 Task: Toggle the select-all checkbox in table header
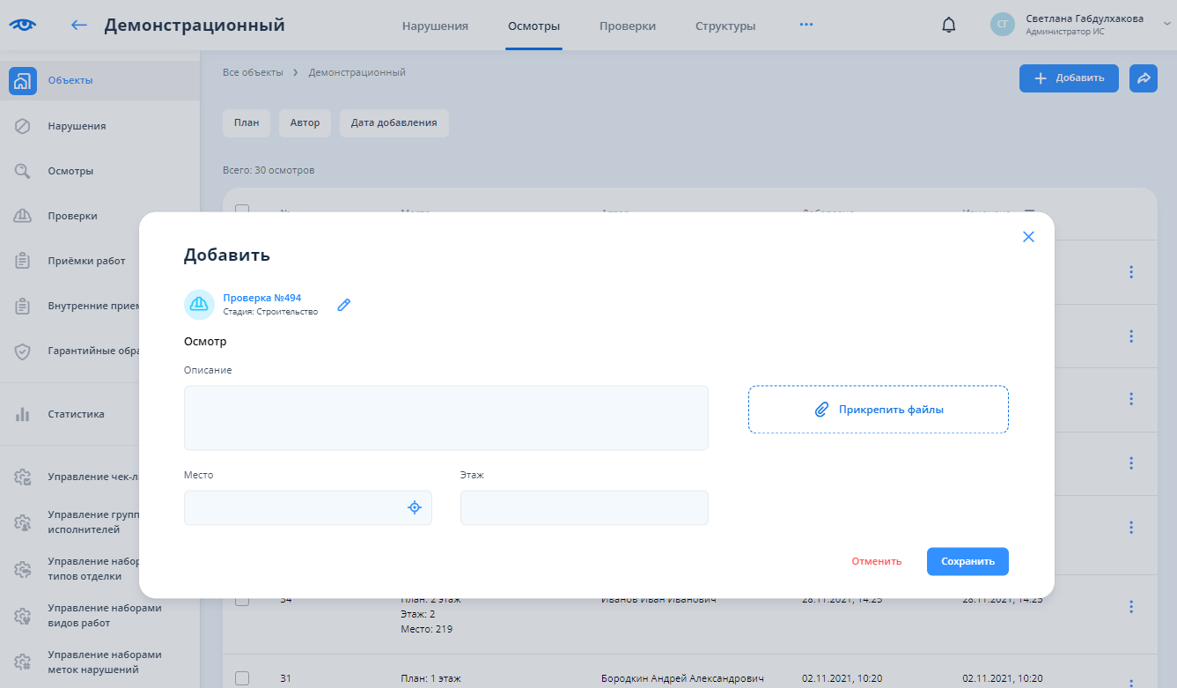(x=242, y=211)
